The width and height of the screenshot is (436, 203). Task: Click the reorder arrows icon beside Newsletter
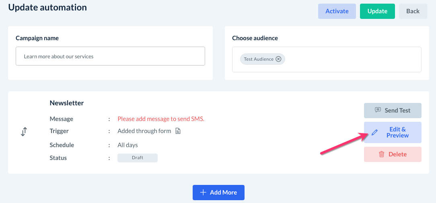(24, 131)
